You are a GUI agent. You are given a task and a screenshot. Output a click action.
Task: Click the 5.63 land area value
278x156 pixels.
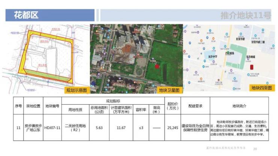[99, 128]
